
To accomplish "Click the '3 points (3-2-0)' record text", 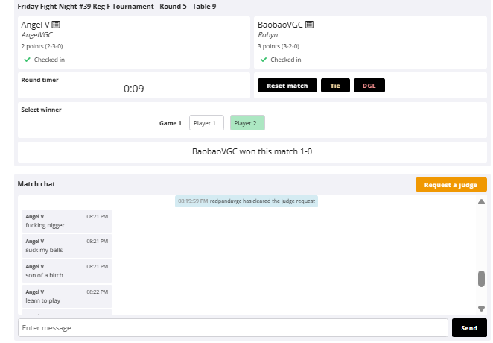I will point(279,46).
